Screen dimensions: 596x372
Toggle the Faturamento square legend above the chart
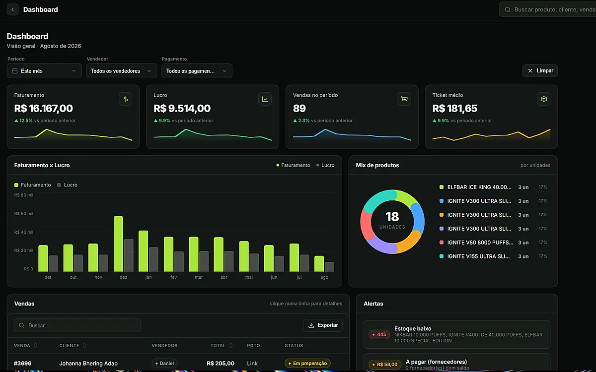[16, 185]
